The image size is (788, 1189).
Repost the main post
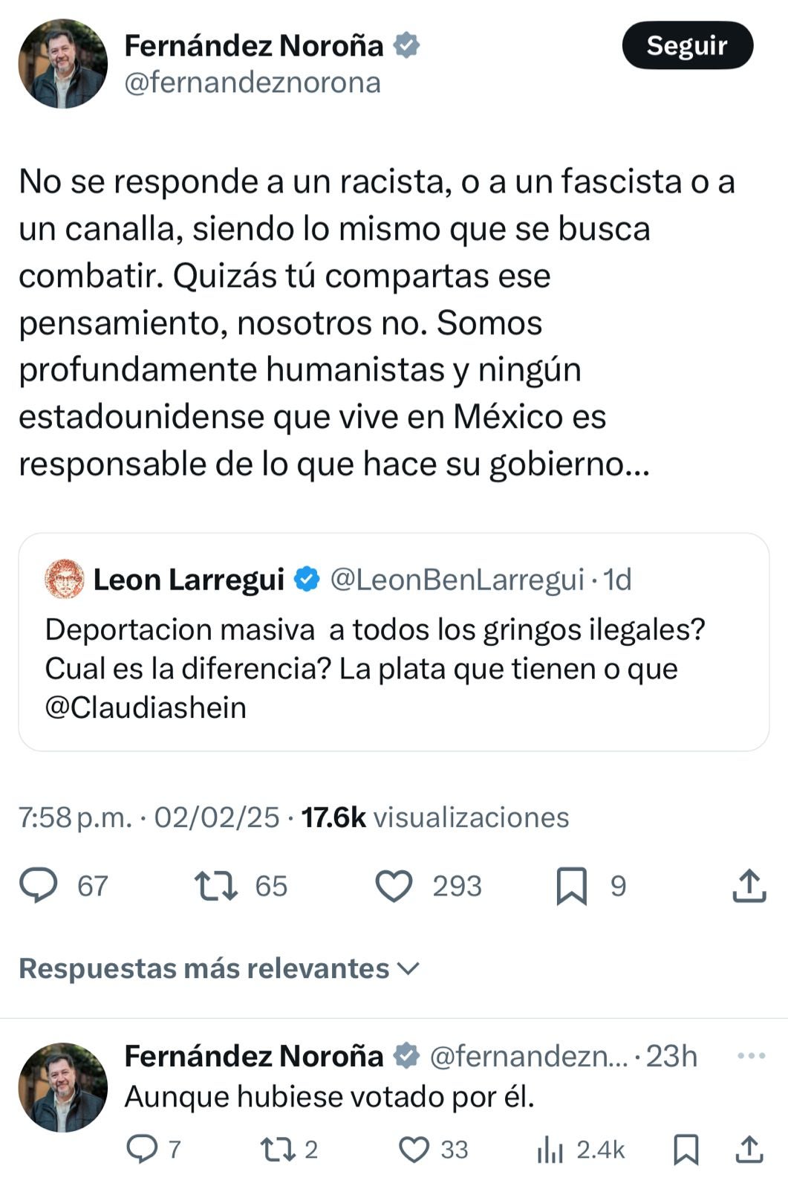pyautogui.click(x=215, y=885)
